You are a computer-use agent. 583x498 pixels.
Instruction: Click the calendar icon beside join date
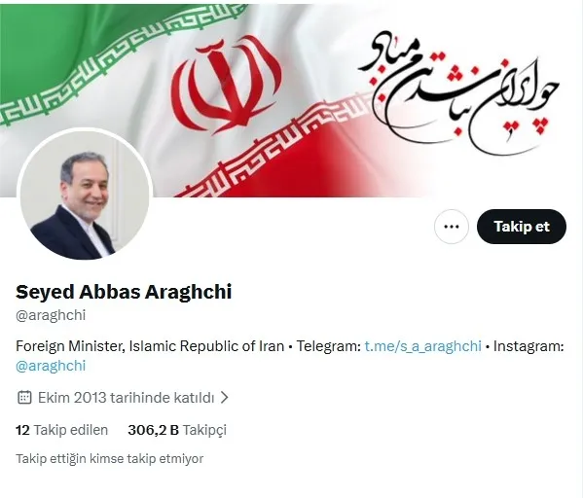(24, 397)
